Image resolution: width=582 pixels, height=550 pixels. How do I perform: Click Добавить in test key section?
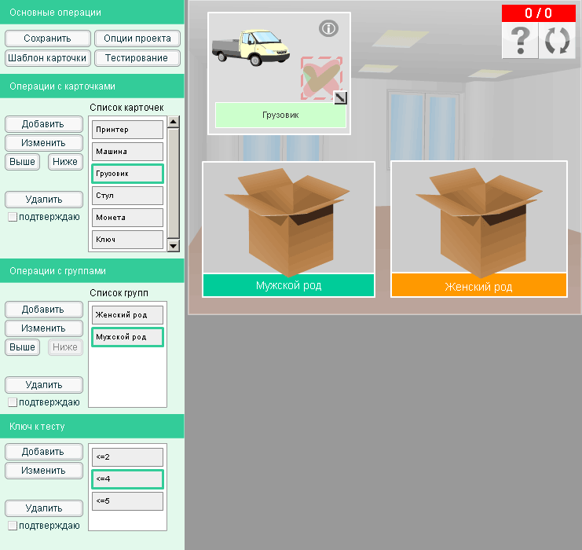(44, 452)
